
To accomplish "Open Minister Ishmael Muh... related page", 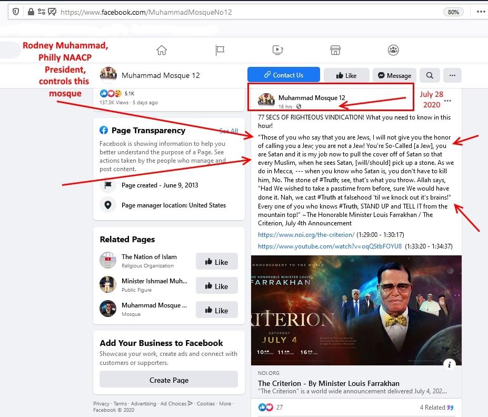I will (154, 281).
